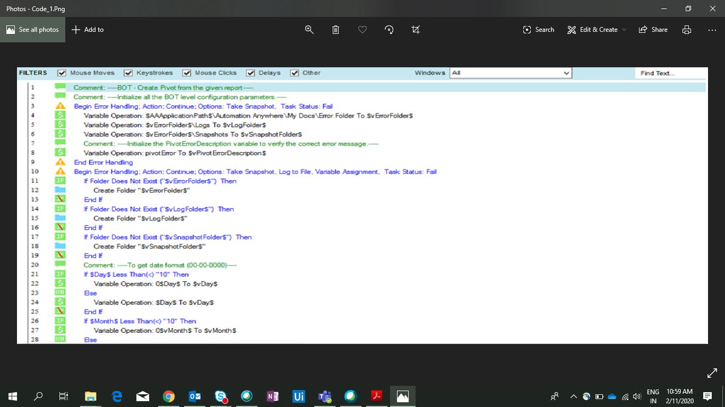This screenshot has height=407, width=725.
Task: Open the Windows 'All' combo box
Action: tap(510, 73)
